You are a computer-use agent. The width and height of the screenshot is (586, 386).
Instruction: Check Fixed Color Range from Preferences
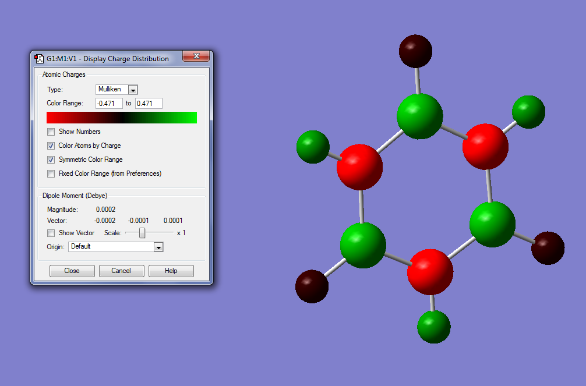(x=51, y=173)
